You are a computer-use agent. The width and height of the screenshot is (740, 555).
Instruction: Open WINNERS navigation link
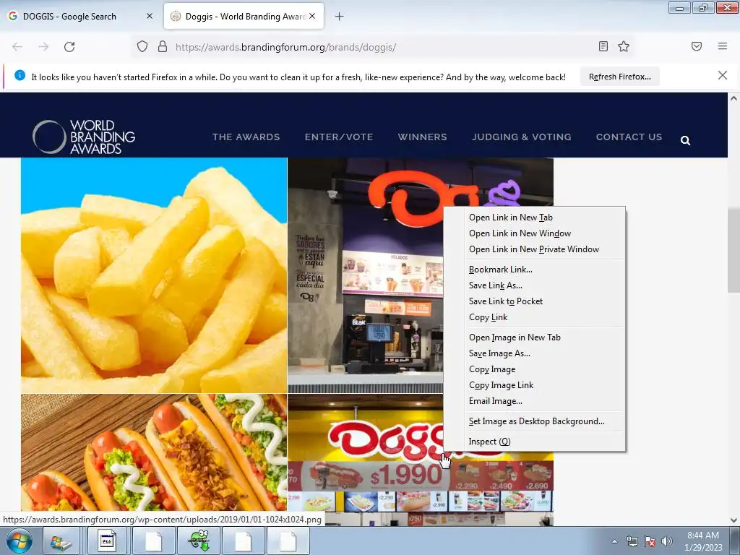[x=422, y=137]
